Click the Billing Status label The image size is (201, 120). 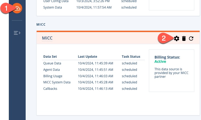click(167, 57)
